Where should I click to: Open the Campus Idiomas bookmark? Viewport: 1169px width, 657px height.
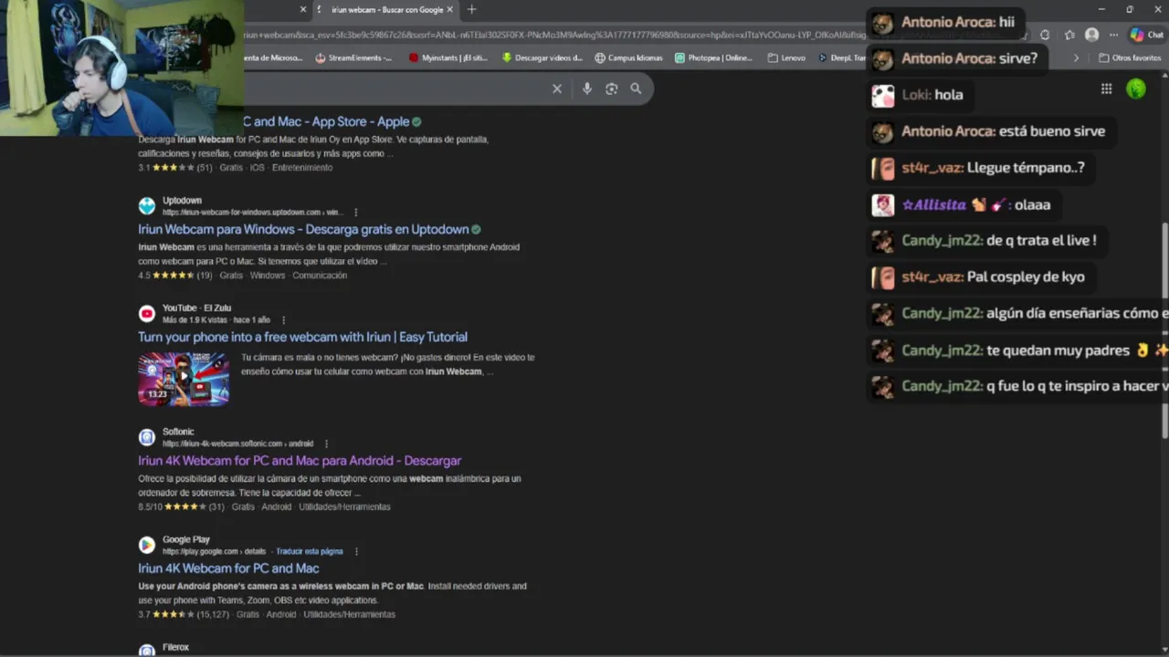click(628, 57)
